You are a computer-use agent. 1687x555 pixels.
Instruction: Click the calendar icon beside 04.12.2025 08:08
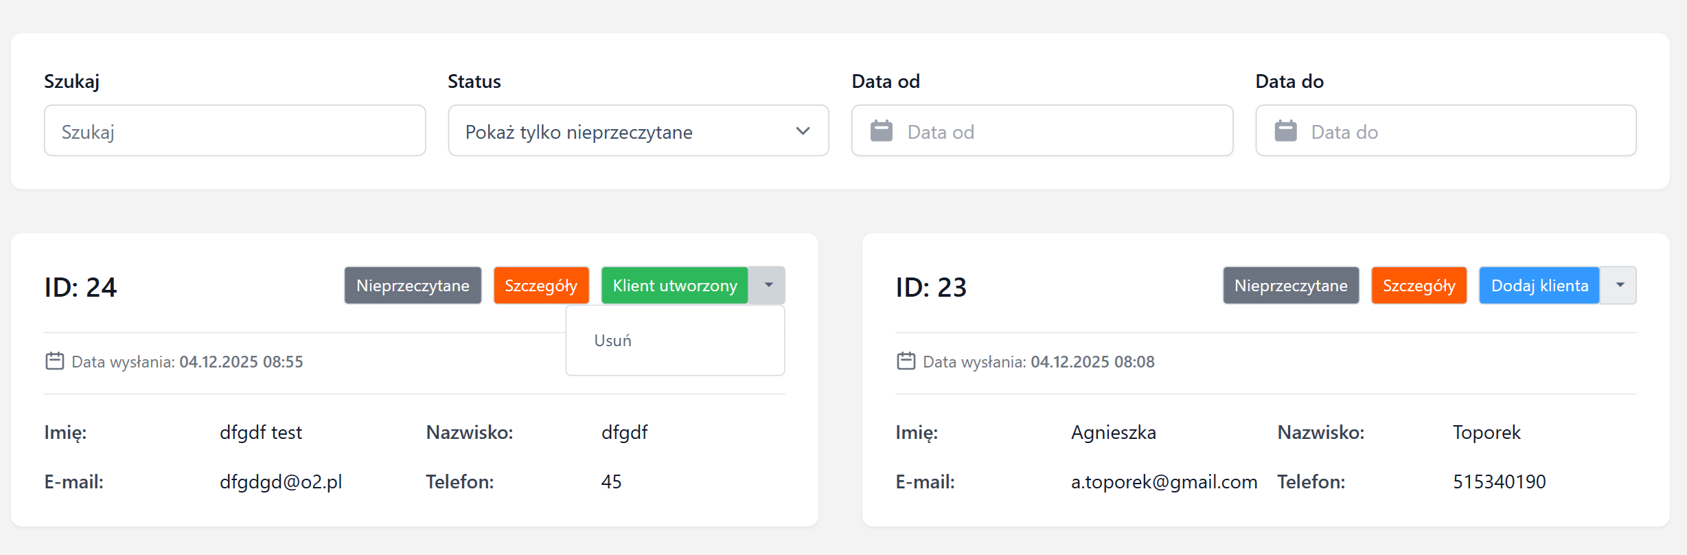point(906,361)
